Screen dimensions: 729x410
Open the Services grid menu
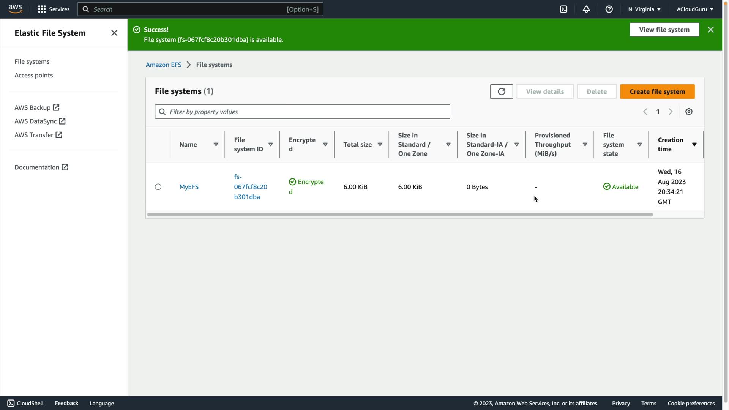[x=54, y=9]
